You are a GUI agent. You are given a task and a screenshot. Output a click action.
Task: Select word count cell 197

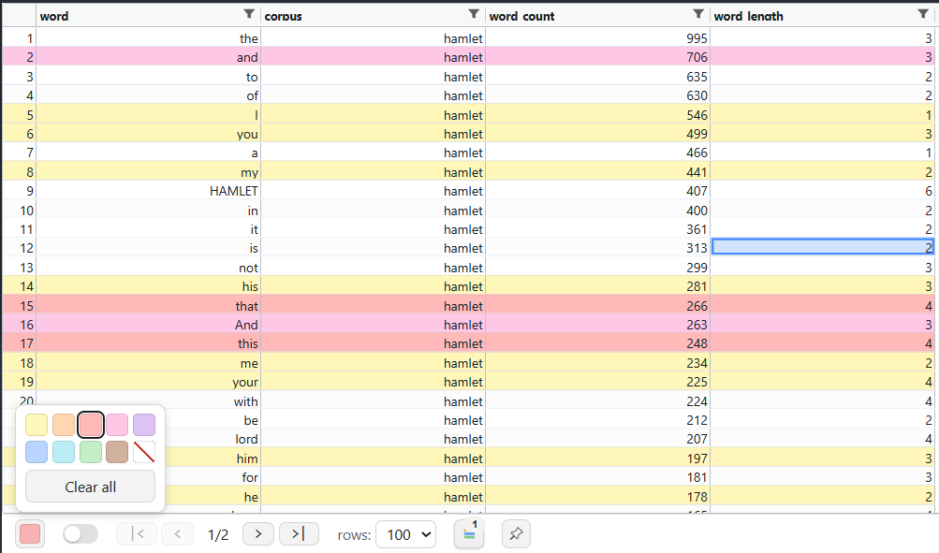click(597, 458)
